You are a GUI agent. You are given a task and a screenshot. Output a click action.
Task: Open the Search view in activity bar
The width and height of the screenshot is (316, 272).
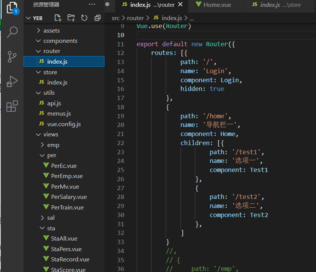point(13,32)
